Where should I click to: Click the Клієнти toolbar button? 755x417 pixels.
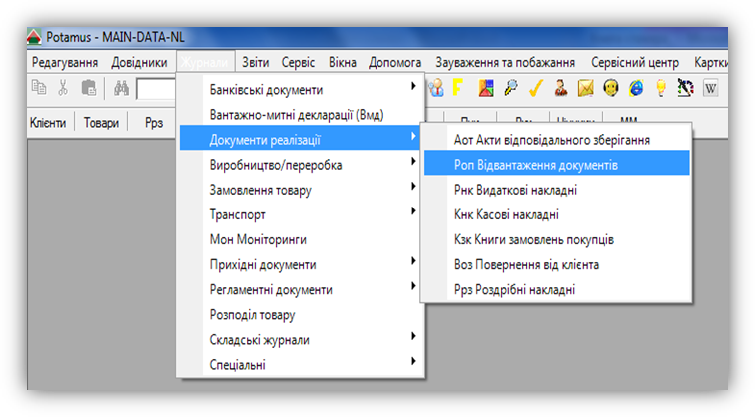click(48, 123)
